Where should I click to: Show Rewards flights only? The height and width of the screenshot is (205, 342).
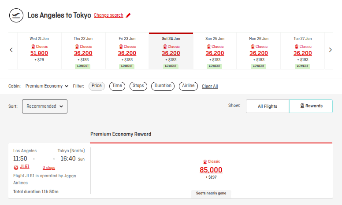point(311,106)
